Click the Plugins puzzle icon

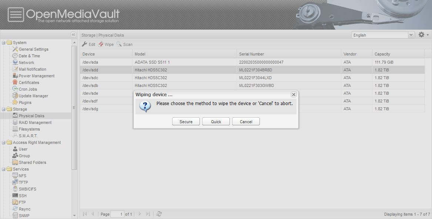tap(15, 102)
